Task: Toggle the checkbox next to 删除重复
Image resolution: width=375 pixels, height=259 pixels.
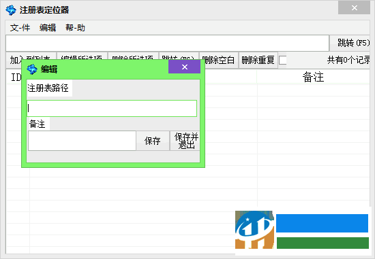Action: tap(283, 60)
